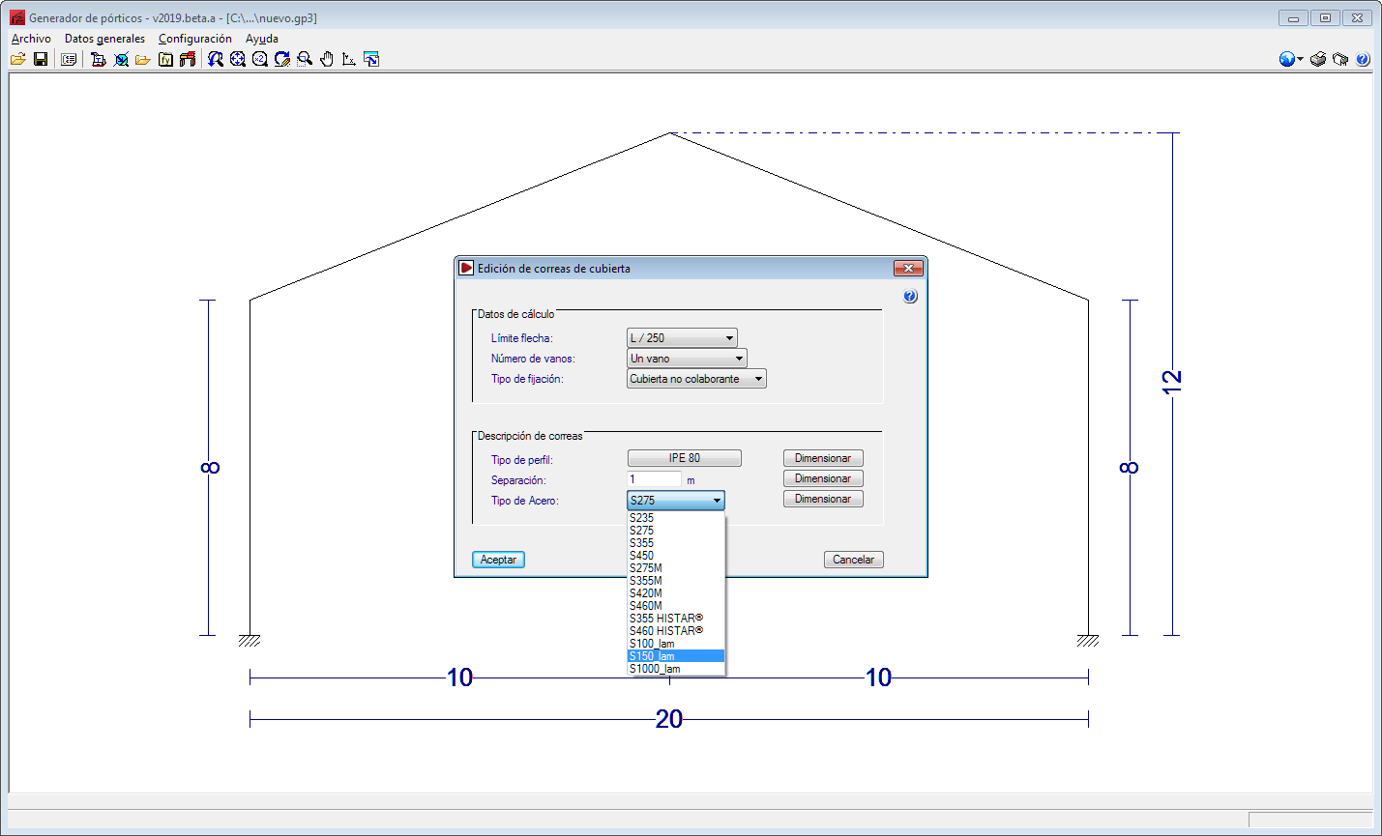The width and height of the screenshot is (1382, 836).
Task: Click Dimensionar next to Separación
Action: tap(823, 478)
